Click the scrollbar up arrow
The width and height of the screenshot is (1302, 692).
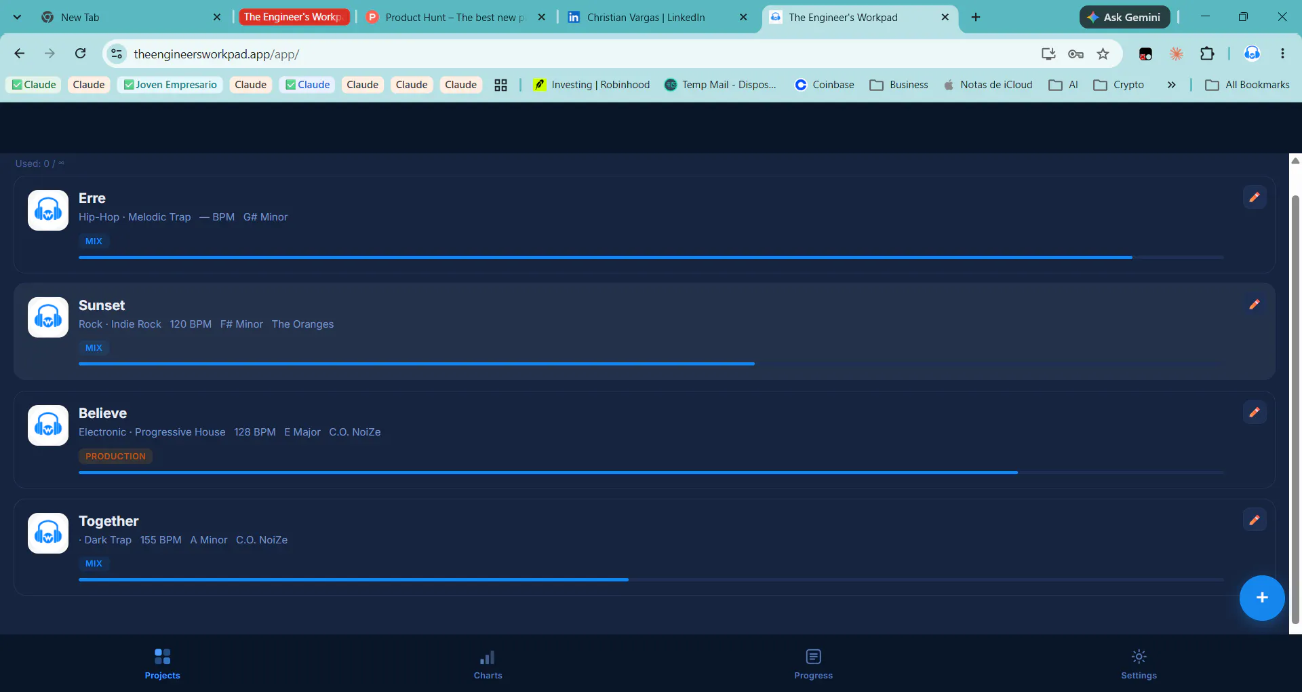pos(1295,161)
